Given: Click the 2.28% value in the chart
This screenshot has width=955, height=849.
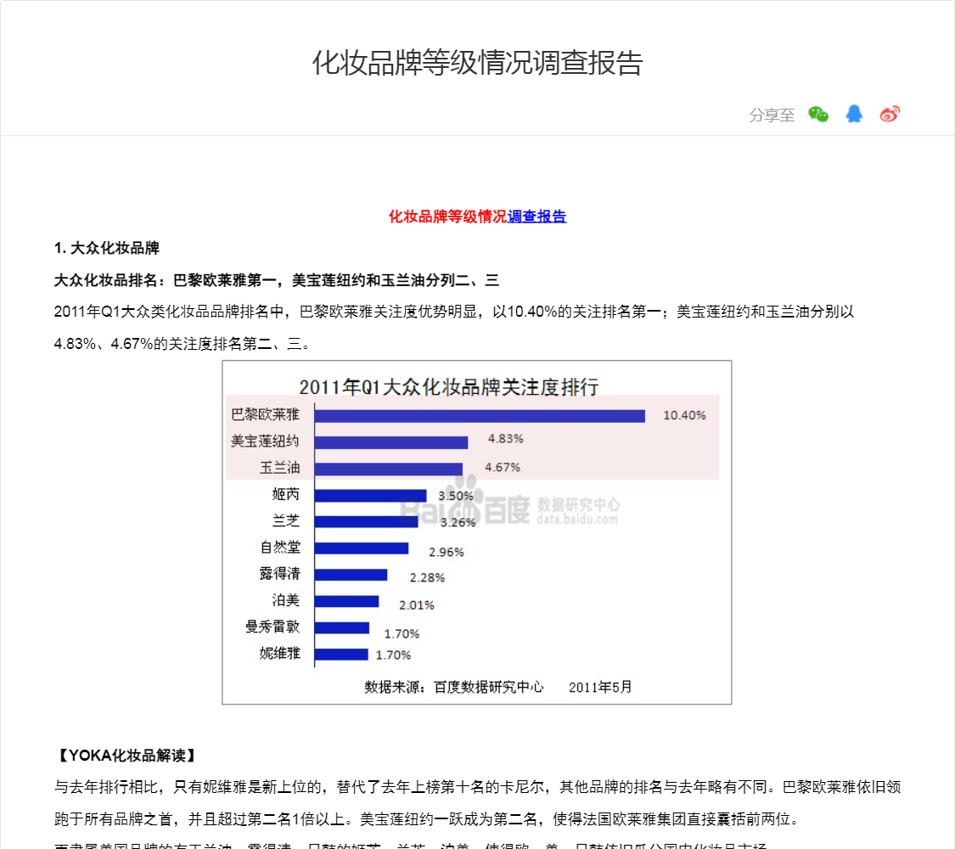Looking at the screenshot, I should pyautogui.click(x=427, y=577).
